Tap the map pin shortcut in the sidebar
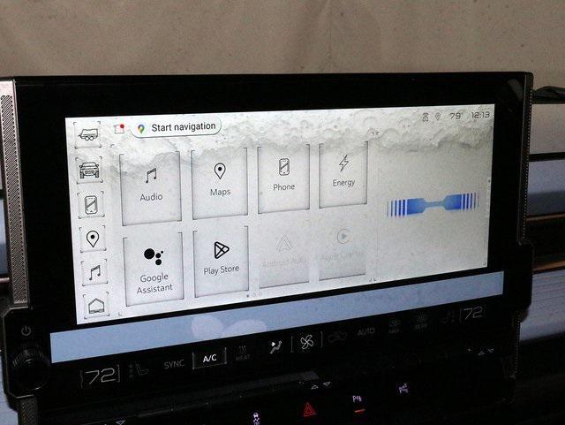Image resolution: width=565 pixels, height=425 pixels. (93, 238)
